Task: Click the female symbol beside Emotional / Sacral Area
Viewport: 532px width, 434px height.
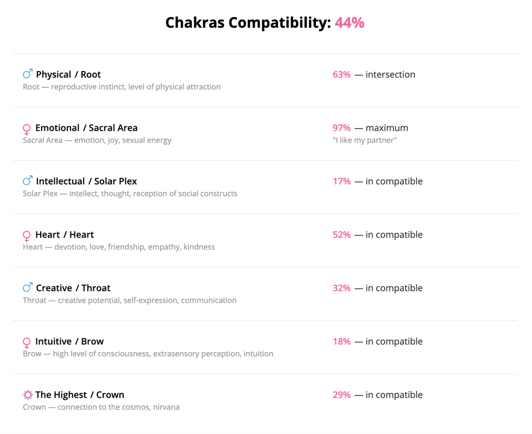Action: click(27, 129)
